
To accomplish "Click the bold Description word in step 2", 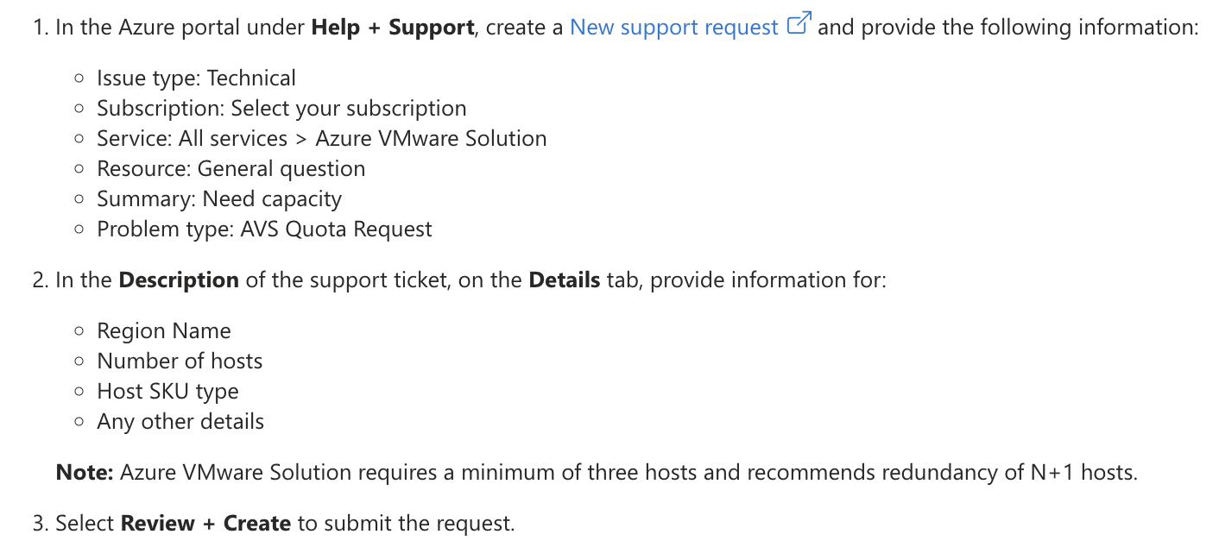I will coord(179,280).
